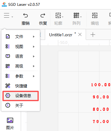Viewport: 111px width, 131px height.
Task: Click the 设备信息 gear icon
Action: (x=8, y=96)
